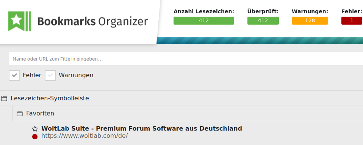Click the Warnungen filter label text
This screenshot has width=363, height=145.
tap(76, 75)
